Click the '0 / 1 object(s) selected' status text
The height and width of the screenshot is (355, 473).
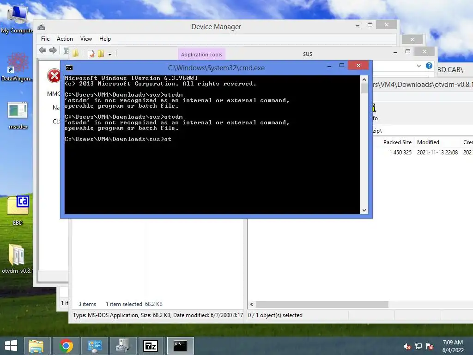(x=275, y=315)
